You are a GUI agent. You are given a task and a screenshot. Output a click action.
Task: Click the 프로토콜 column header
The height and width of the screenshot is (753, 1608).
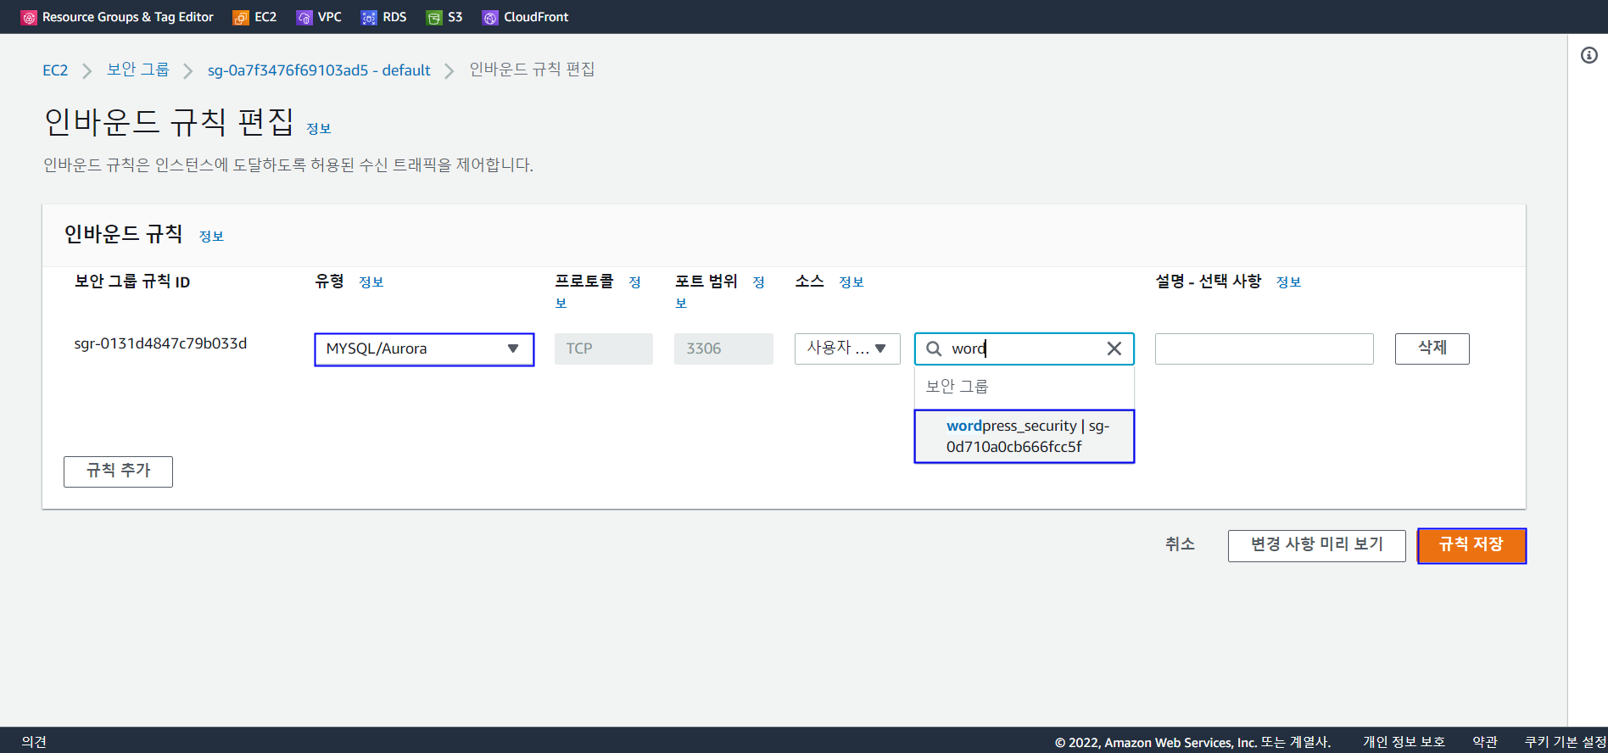pyautogui.click(x=584, y=282)
